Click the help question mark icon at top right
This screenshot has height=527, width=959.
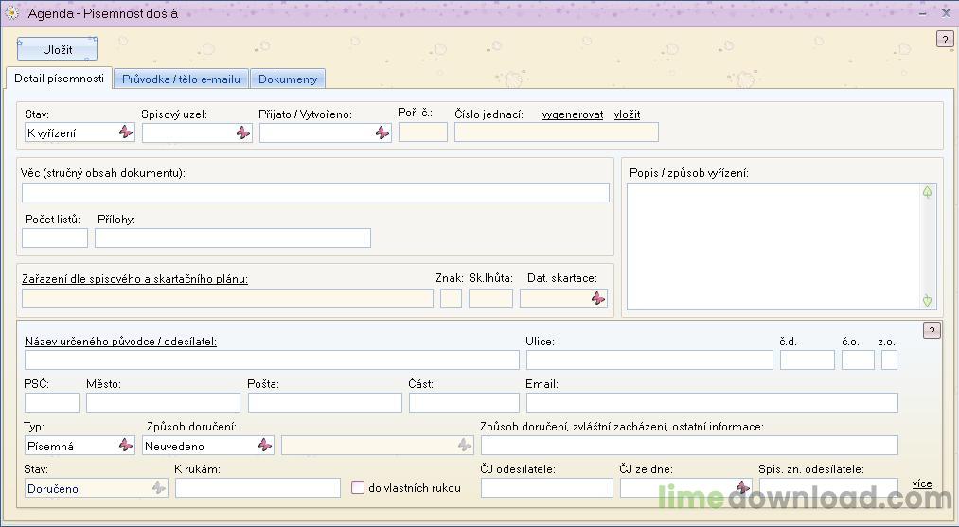click(945, 40)
